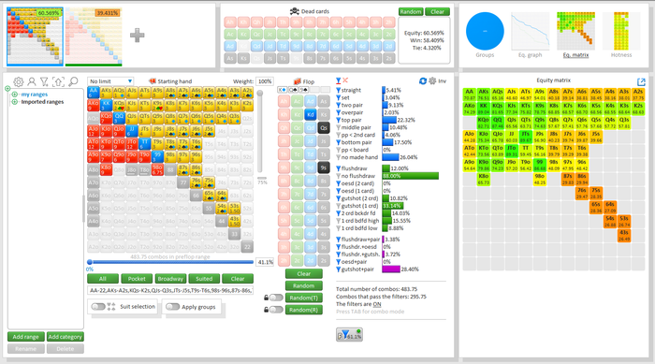Select the Ah card in the dead cards grid

[x=230, y=22]
